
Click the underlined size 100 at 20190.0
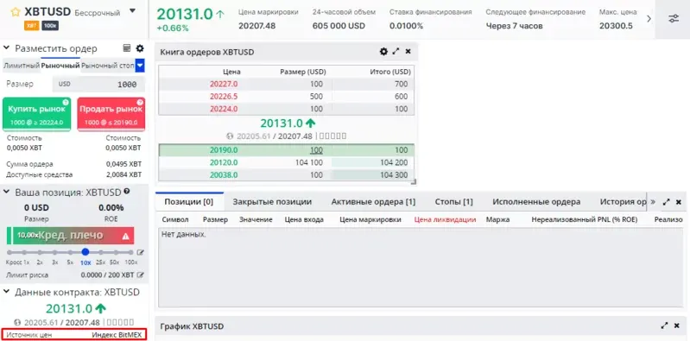316,150
